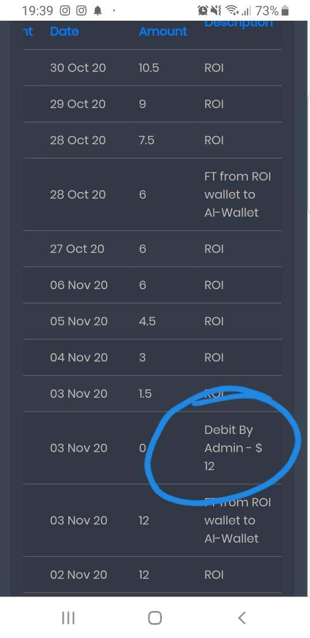The height and width of the screenshot is (638, 310).
Task: Tap the bell notification icon in status bar
Action: pos(98,10)
